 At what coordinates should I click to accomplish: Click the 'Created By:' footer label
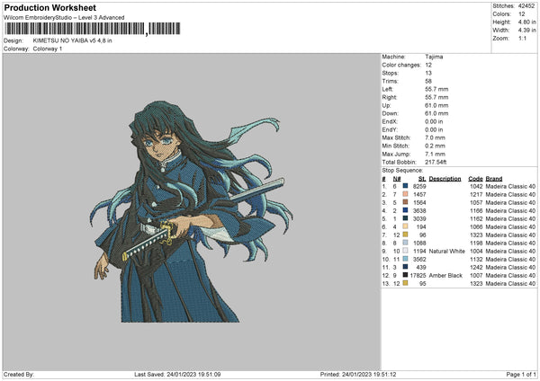click(x=19, y=375)
